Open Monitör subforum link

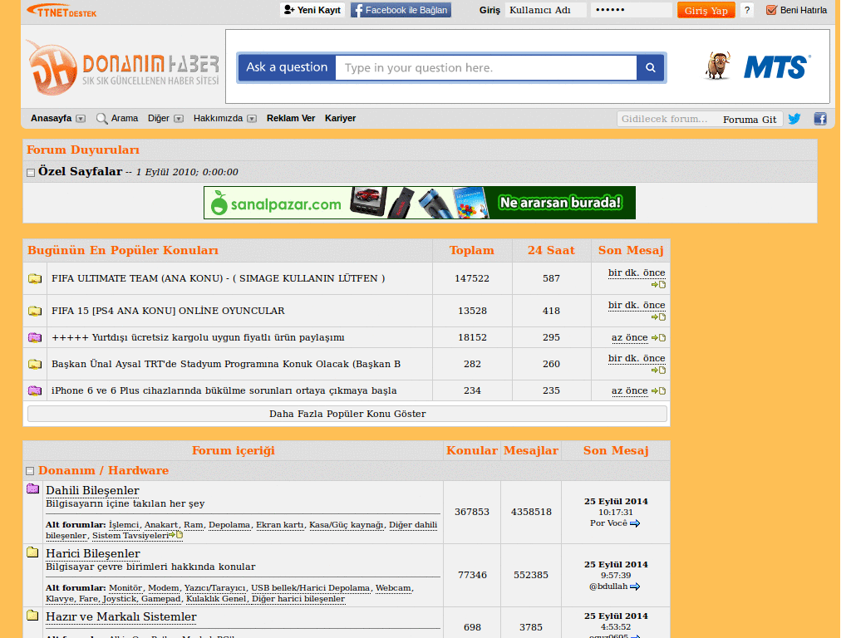click(125, 587)
